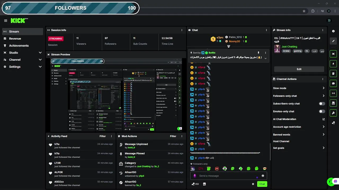The width and height of the screenshot is (339, 190).
Task: Expand the Channel sidebar section
Action: point(23,60)
